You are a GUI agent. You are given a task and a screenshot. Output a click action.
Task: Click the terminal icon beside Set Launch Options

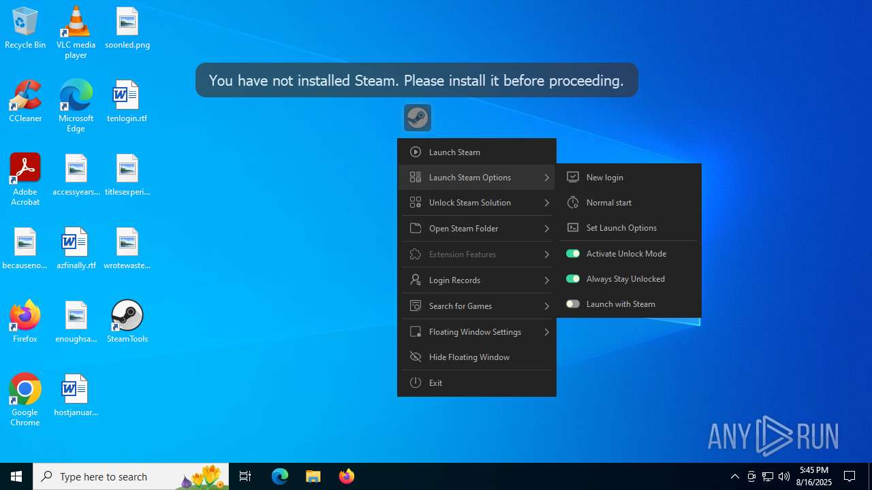tap(573, 227)
